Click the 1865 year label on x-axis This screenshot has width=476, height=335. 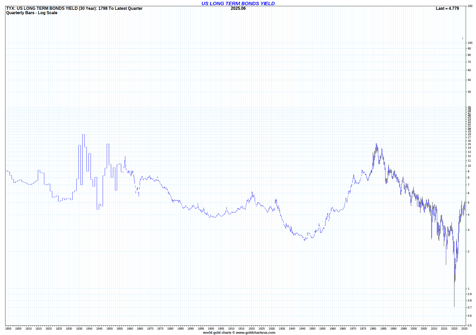(140, 329)
